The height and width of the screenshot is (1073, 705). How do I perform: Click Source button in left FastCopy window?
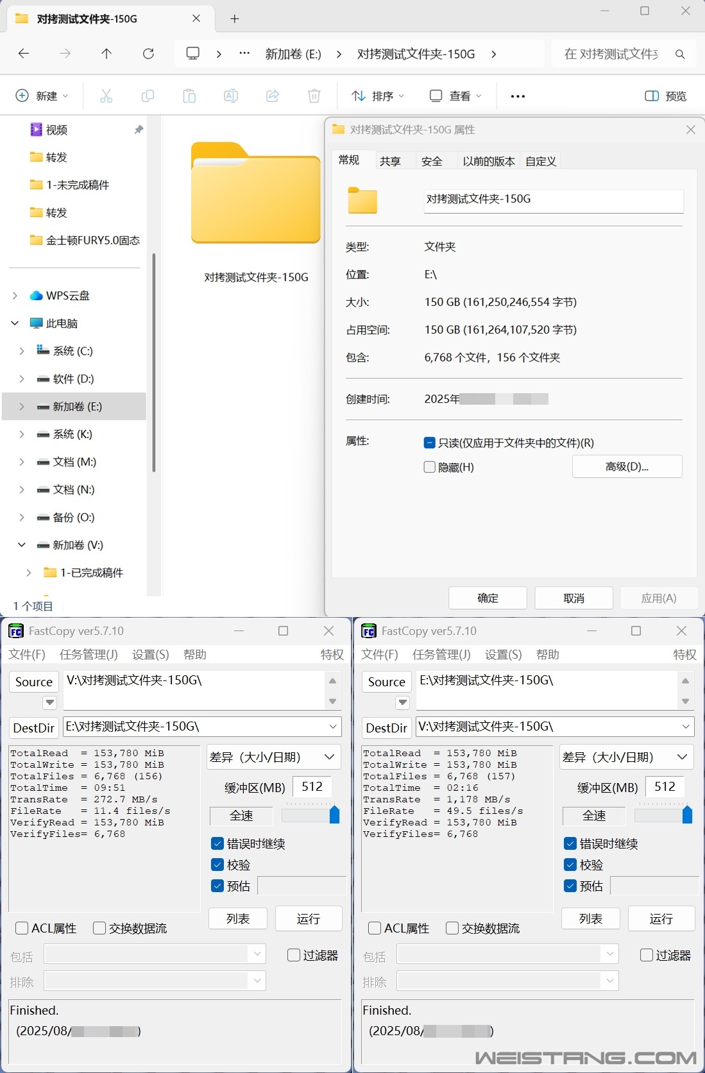(34, 682)
